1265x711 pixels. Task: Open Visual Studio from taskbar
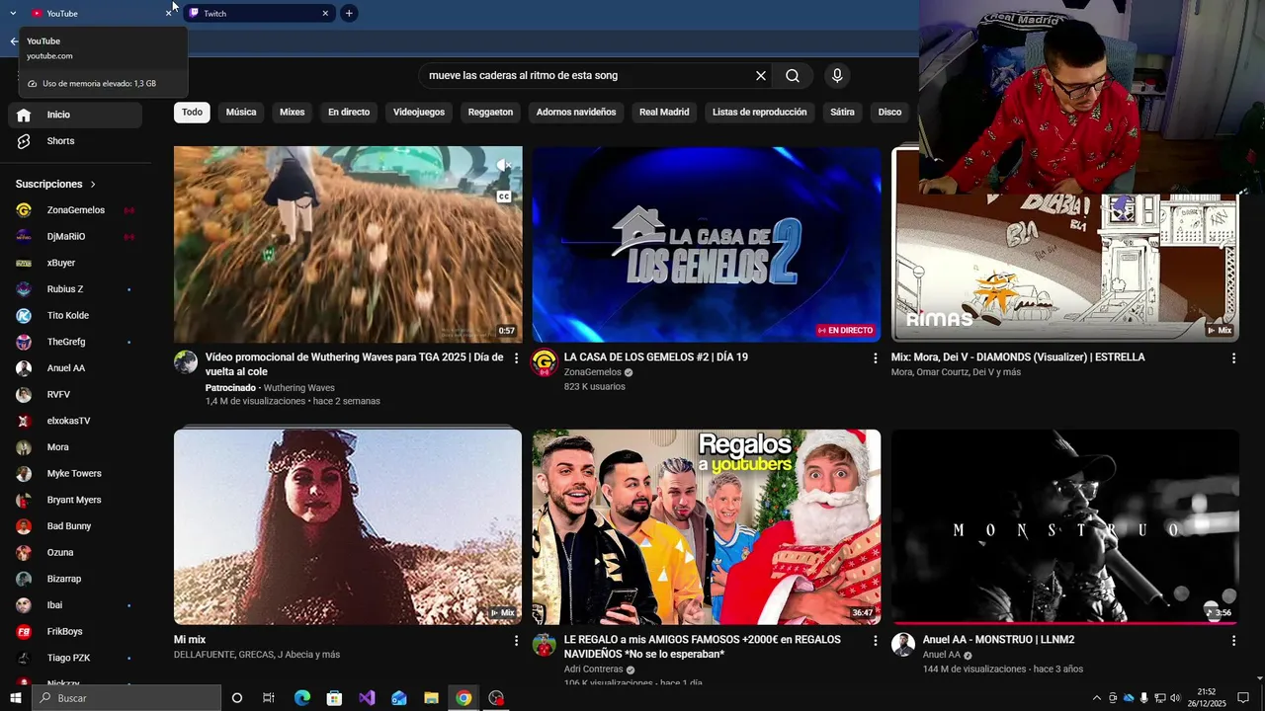point(367,698)
